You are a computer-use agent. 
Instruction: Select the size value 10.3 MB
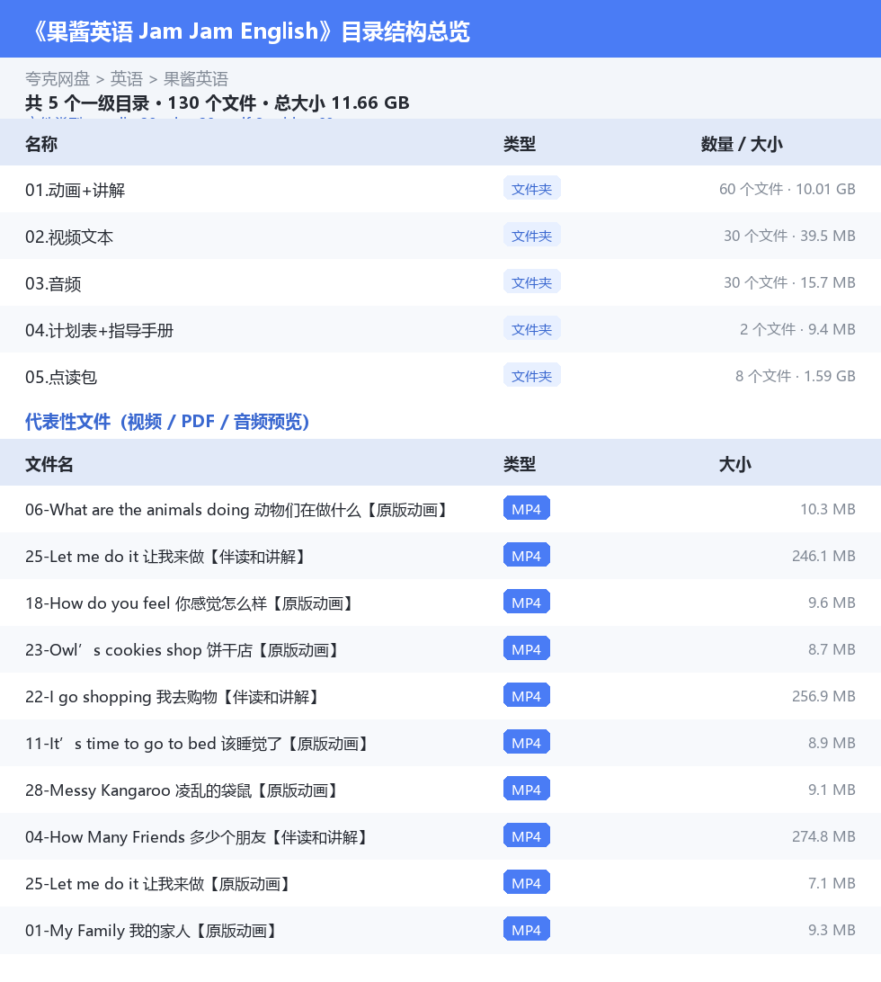pyautogui.click(x=828, y=509)
